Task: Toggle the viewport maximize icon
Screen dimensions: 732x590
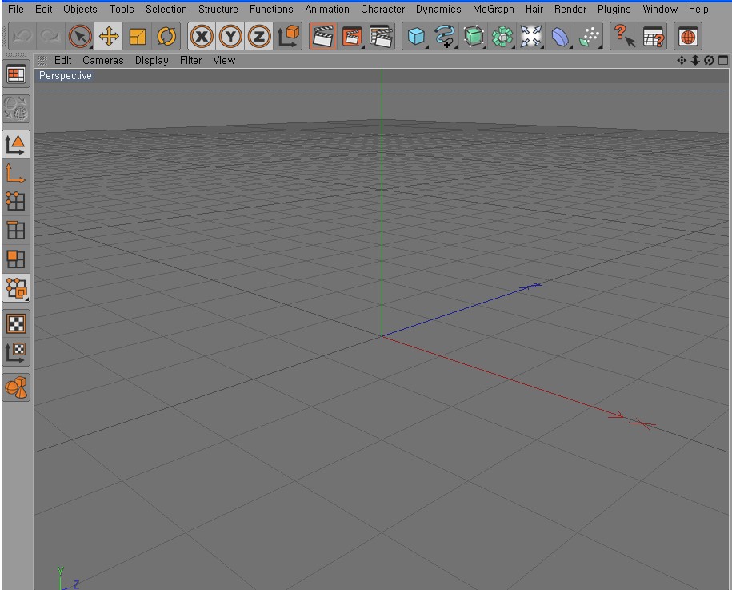Action: 723,60
